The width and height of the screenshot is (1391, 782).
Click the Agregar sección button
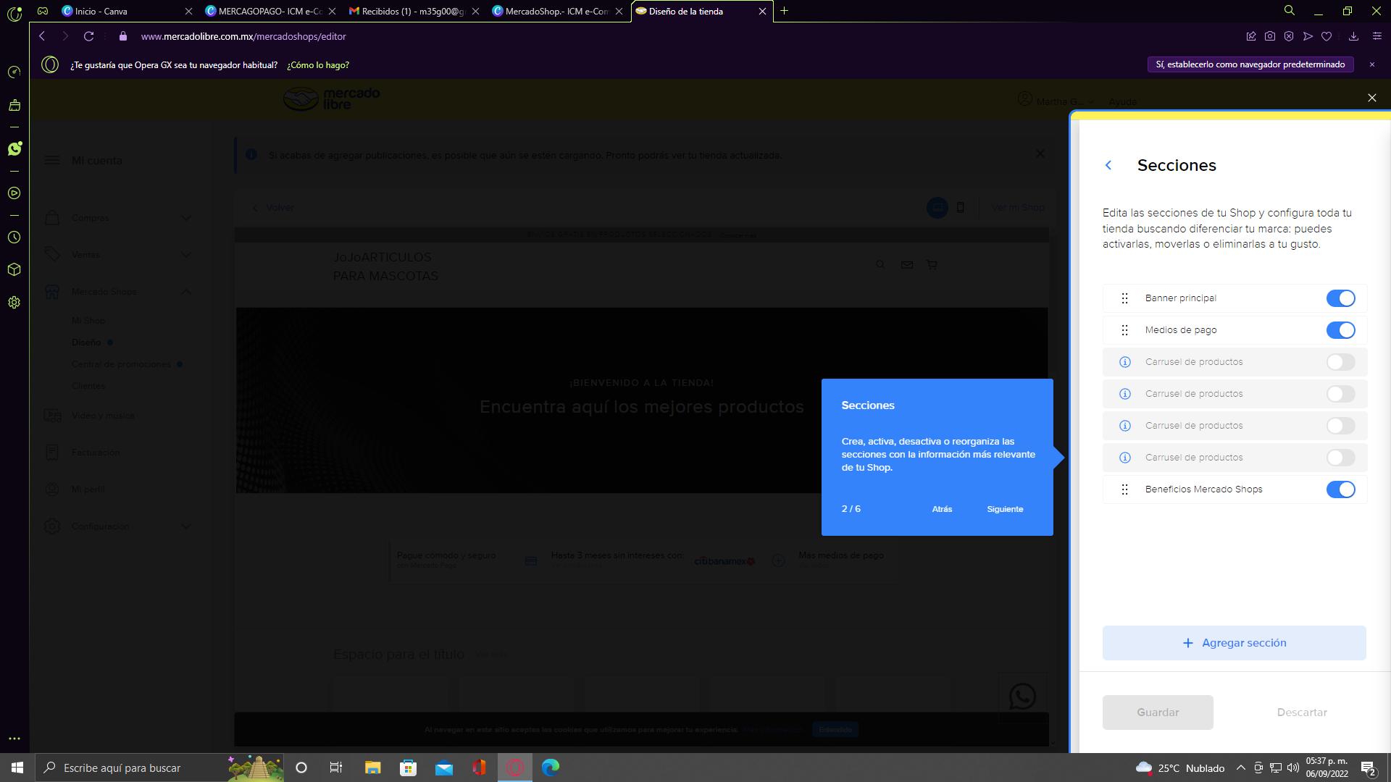(x=1234, y=643)
